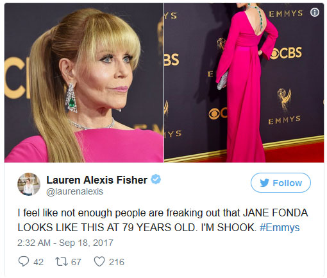Click the Twitter bird icon in Follow
Screen dimensions: 327x278
point(265,183)
